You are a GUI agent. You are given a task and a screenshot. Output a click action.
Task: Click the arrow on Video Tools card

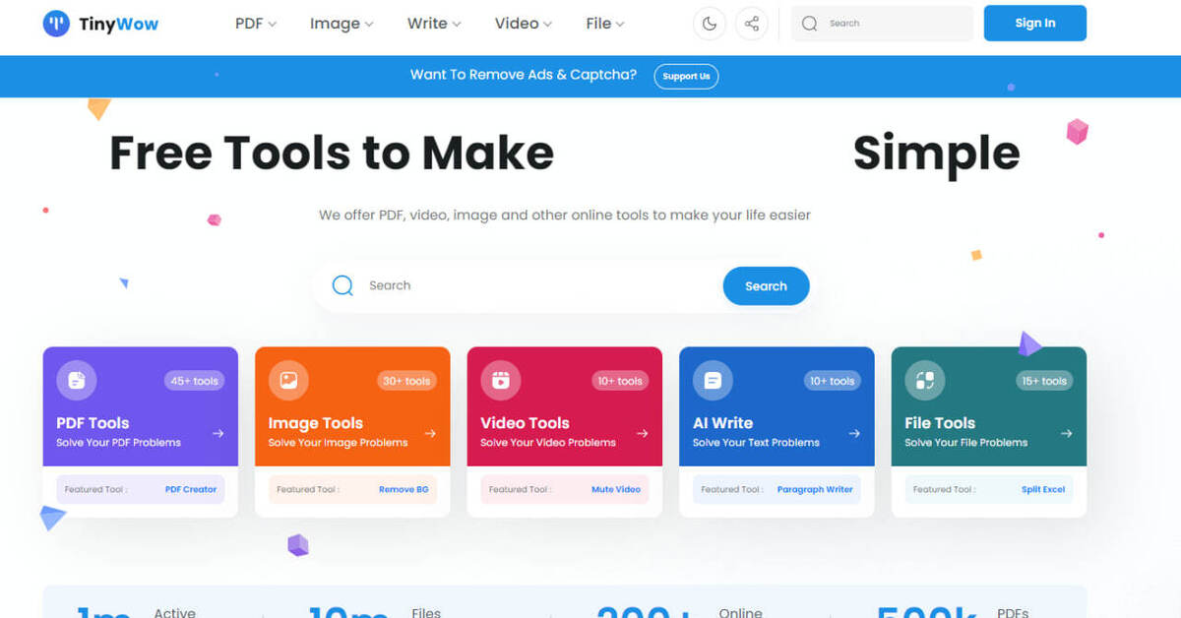643,433
